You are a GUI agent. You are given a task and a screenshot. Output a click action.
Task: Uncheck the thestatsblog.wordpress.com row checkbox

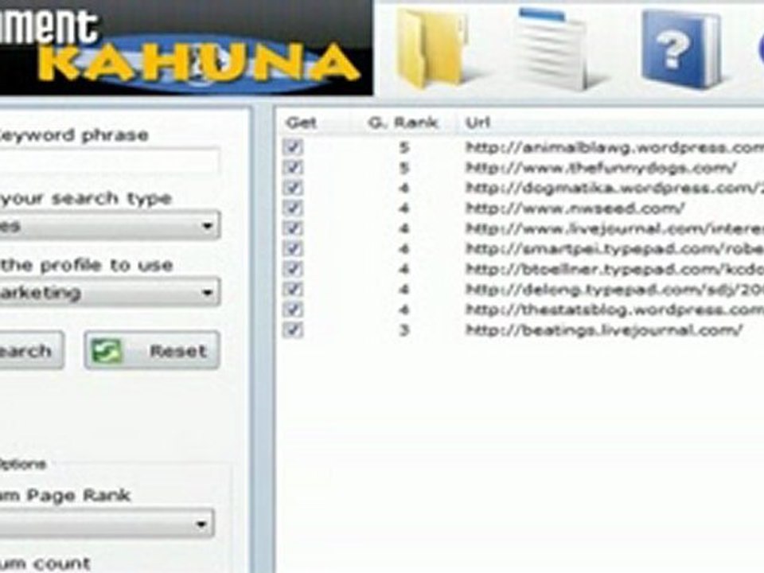click(293, 310)
